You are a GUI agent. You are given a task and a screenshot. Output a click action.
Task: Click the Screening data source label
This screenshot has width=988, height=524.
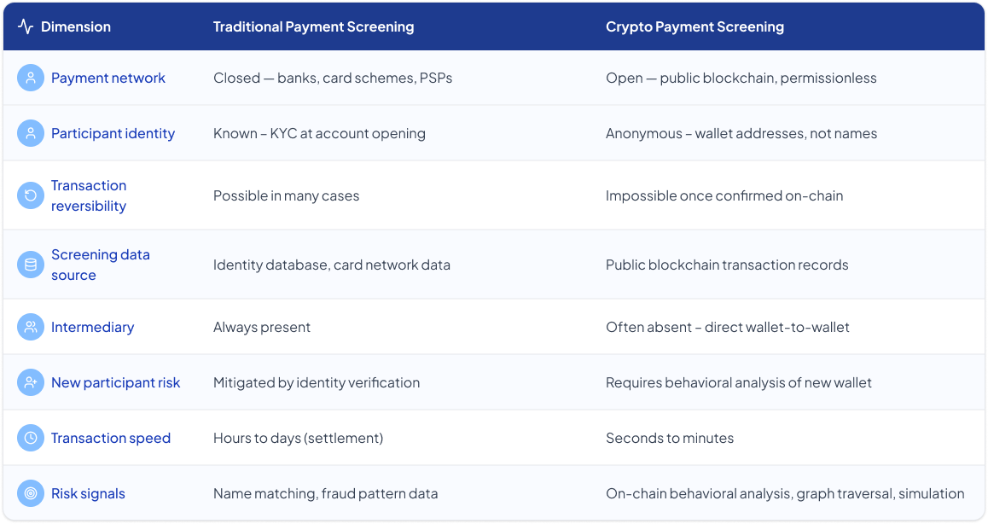(100, 265)
